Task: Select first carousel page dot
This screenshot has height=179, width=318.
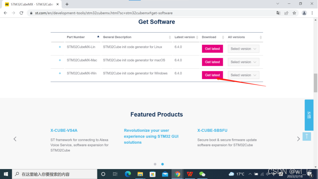Action: point(155,164)
